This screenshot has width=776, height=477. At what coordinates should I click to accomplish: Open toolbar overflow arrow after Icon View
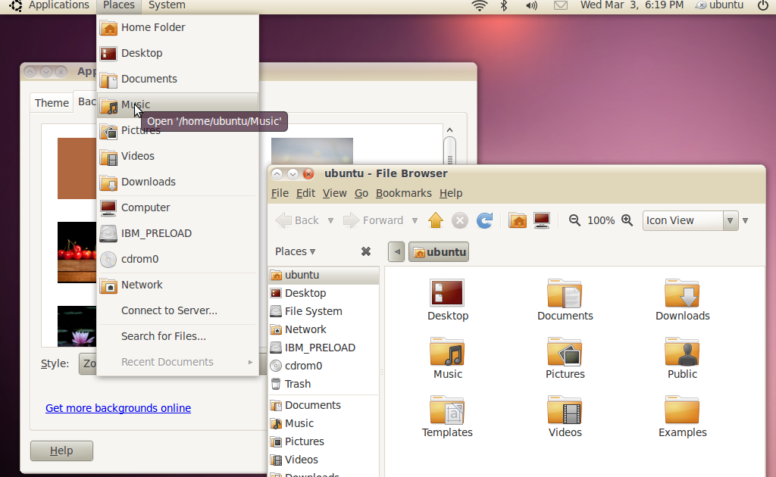pyautogui.click(x=746, y=220)
